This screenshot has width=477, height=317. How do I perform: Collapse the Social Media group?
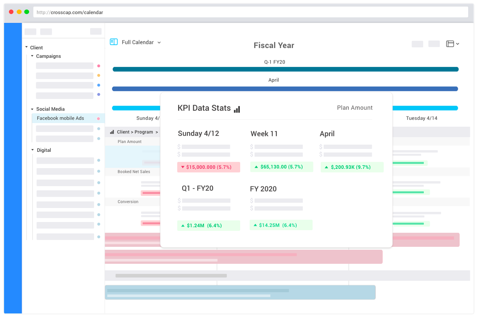pos(32,109)
